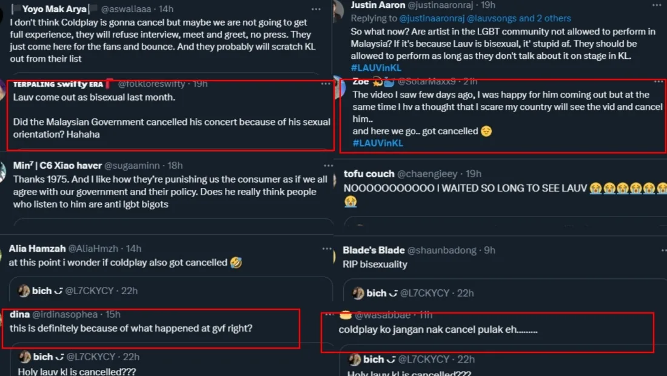Click bich's avatar in quote below Alia Hamzah's tweet
The height and width of the screenshot is (376, 667).
[x=24, y=290]
